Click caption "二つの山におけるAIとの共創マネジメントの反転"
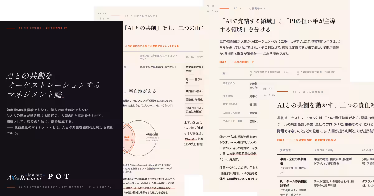This screenshot has height=196, width=374. tap(152, 46)
